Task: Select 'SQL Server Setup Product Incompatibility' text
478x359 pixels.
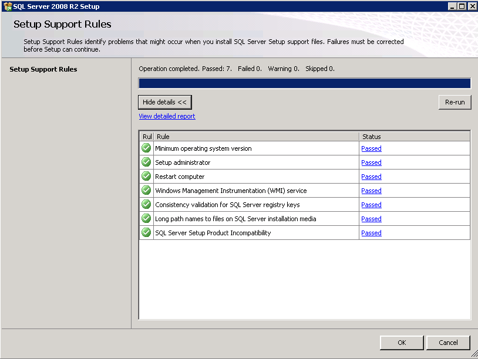Action: (x=213, y=233)
